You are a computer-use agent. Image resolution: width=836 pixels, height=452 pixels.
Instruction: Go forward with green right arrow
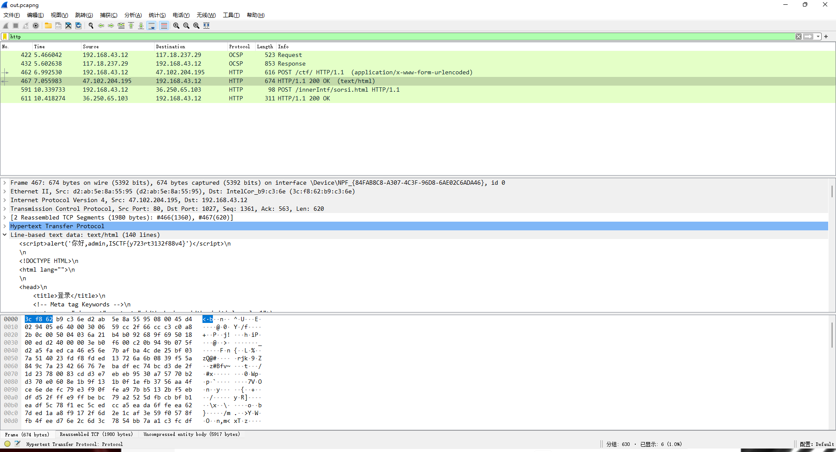[x=111, y=26]
